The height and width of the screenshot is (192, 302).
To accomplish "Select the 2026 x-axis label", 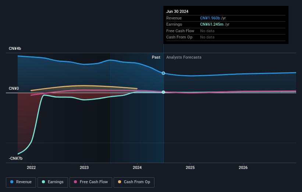I will point(243,167).
